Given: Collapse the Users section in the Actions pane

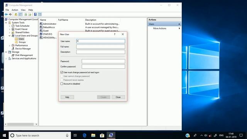Looking at the screenshot, I should tap(179, 24).
